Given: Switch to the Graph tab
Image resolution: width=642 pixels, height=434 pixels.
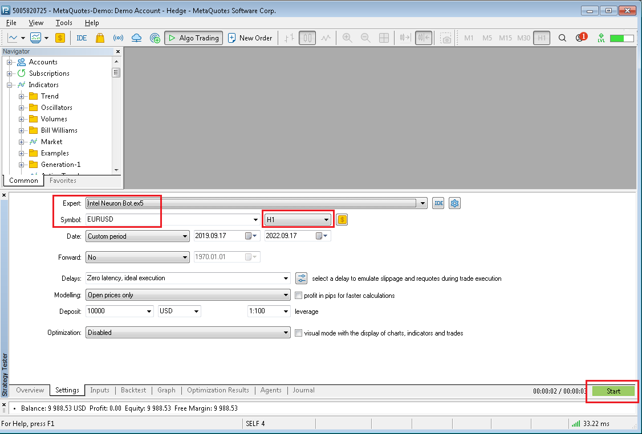Looking at the screenshot, I should point(166,390).
